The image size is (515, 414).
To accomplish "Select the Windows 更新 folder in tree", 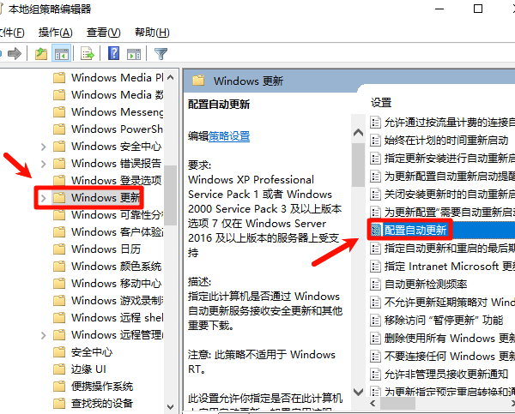I will coord(96,197).
